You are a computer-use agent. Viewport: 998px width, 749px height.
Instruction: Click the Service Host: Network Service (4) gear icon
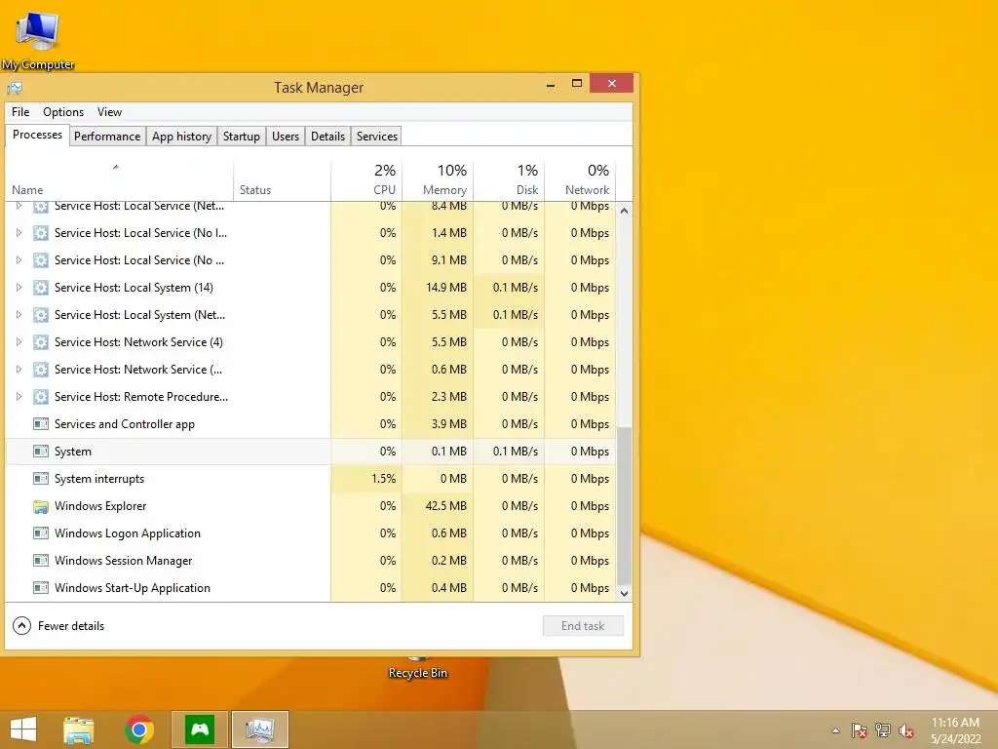pyautogui.click(x=41, y=342)
